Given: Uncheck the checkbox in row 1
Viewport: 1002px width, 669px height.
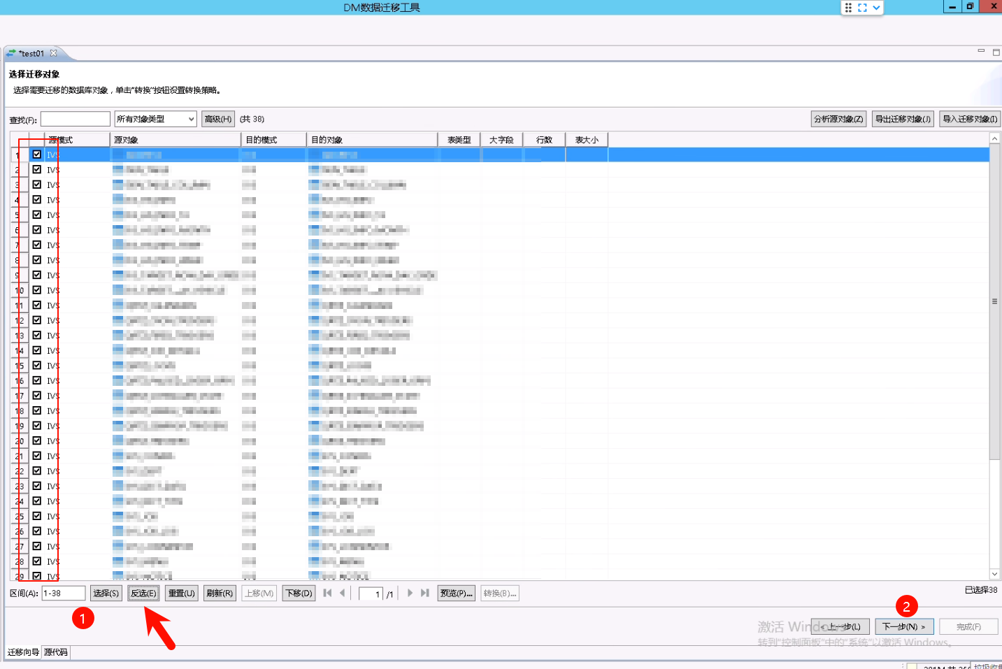Looking at the screenshot, I should click(37, 154).
